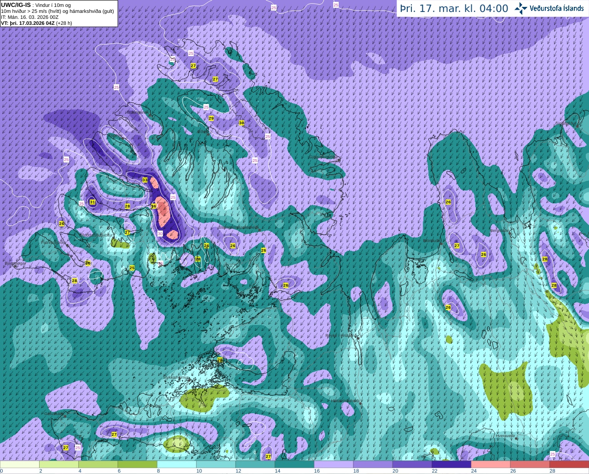The width and height of the screenshot is (589, 474).
Task: Click the Gjögurflugvöllur station label
Action: coord(323,157)
